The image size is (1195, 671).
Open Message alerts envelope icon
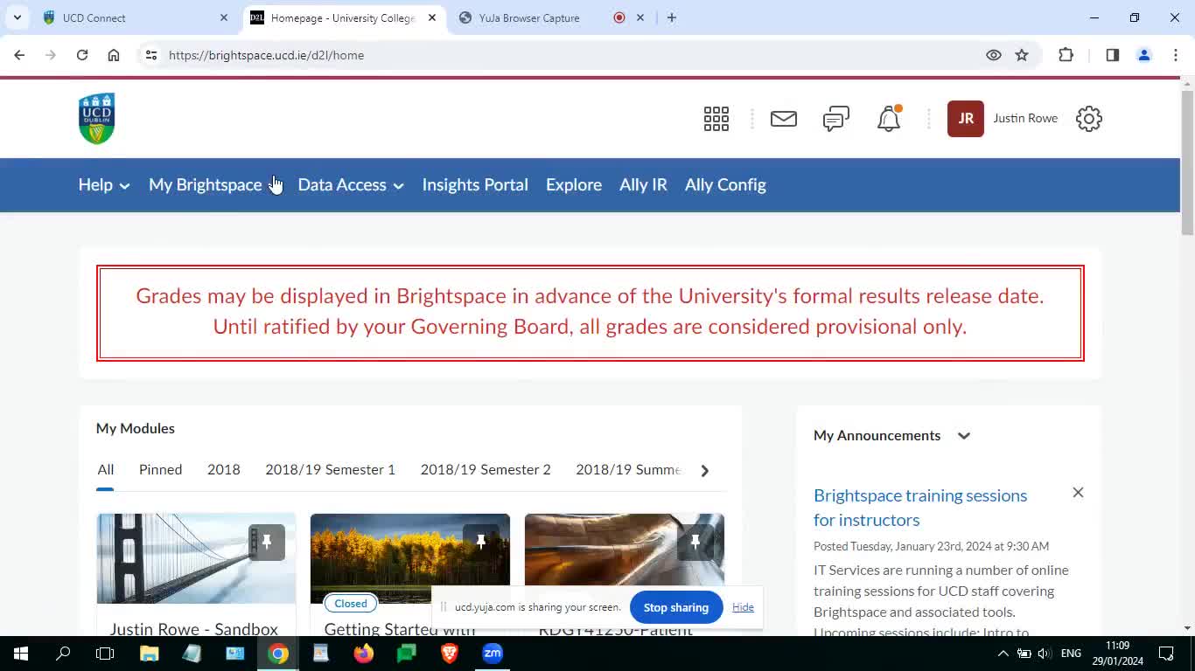[x=783, y=119]
